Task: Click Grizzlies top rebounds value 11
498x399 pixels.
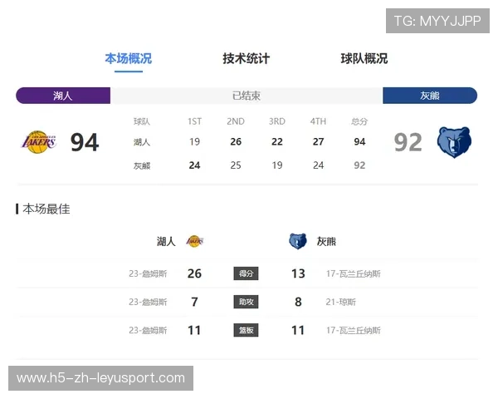Action: (x=298, y=330)
